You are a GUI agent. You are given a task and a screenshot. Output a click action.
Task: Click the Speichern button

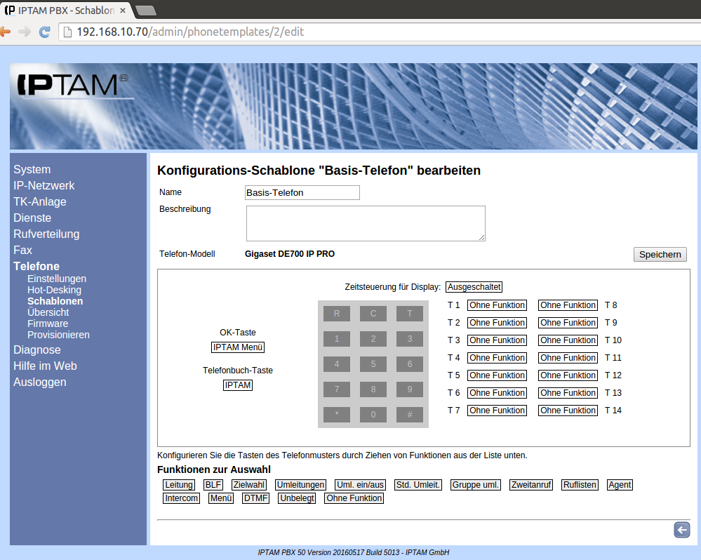[660, 255]
